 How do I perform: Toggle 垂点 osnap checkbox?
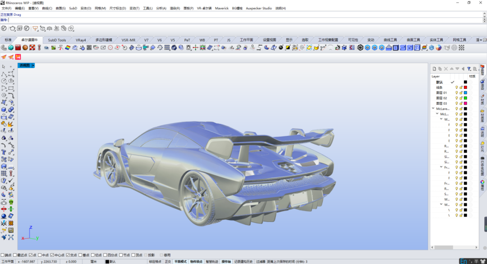click(x=80, y=255)
